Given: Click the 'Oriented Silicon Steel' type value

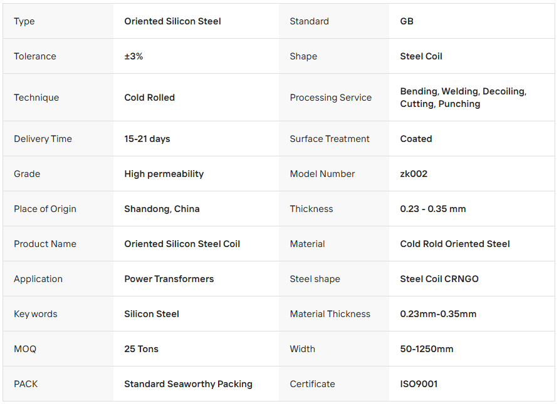Looking at the screenshot, I should (172, 21).
